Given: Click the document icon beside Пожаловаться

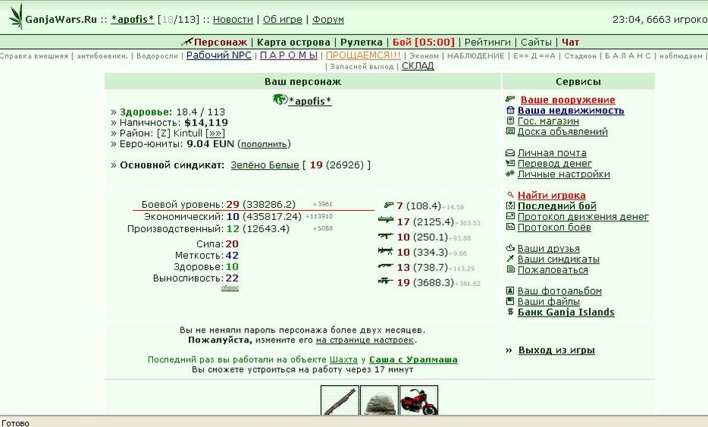Looking at the screenshot, I should (x=510, y=269).
